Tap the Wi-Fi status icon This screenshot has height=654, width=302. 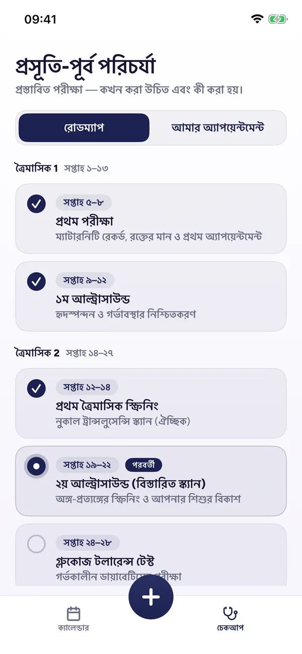tap(258, 20)
